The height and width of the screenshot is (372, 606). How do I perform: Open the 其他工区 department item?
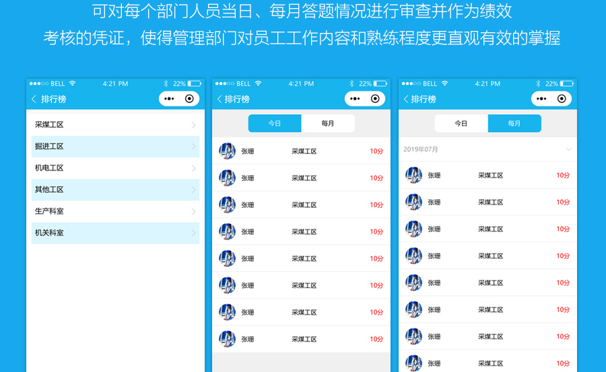point(115,190)
